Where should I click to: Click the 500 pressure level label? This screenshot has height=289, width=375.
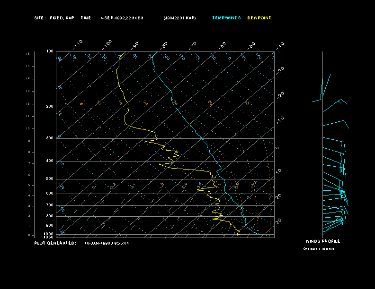click(50, 178)
